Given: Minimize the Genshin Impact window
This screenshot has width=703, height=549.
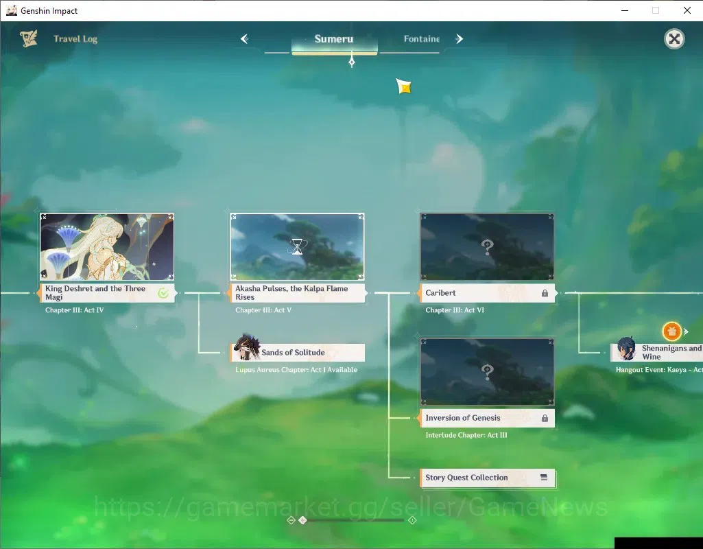Looking at the screenshot, I should (625, 10).
